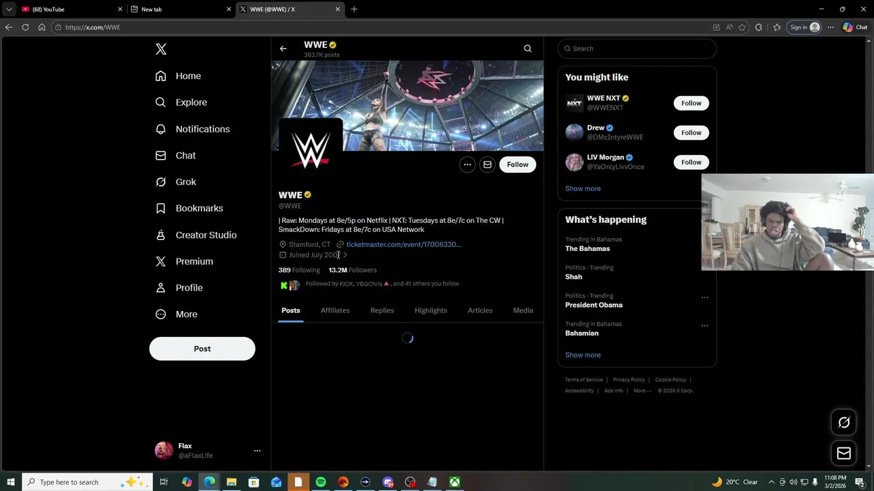Open Notifications in the sidebar
The height and width of the screenshot is (491, 874).
click(192, 129)
